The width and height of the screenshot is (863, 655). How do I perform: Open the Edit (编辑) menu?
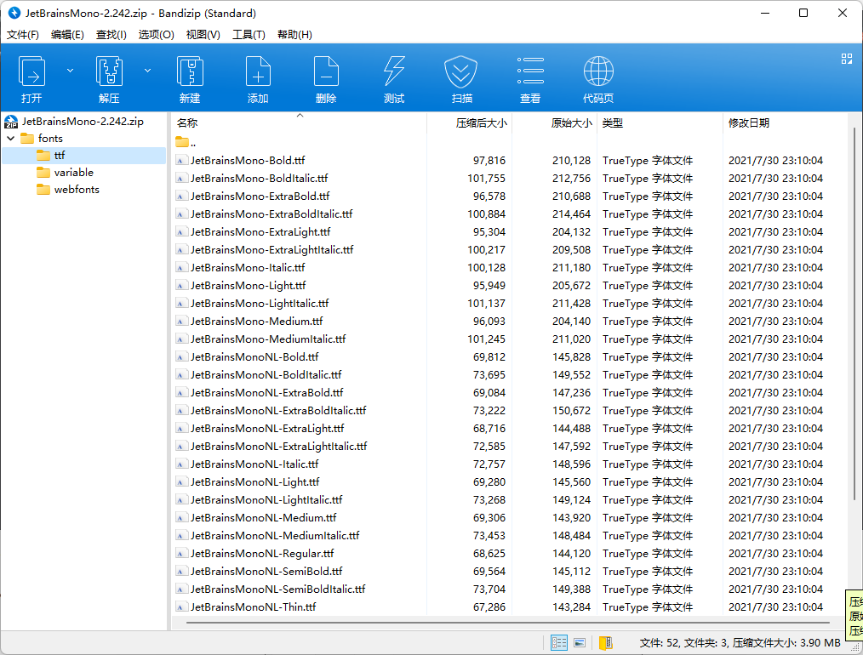(x=67, y=35)
